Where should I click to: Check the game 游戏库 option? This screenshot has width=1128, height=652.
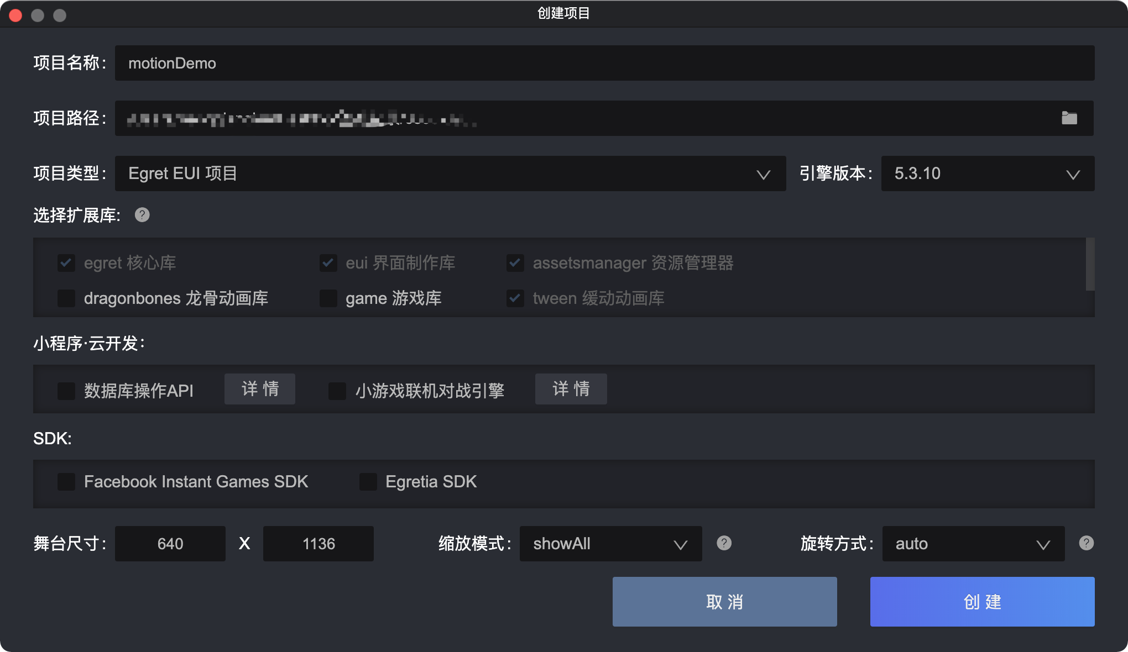328,298
